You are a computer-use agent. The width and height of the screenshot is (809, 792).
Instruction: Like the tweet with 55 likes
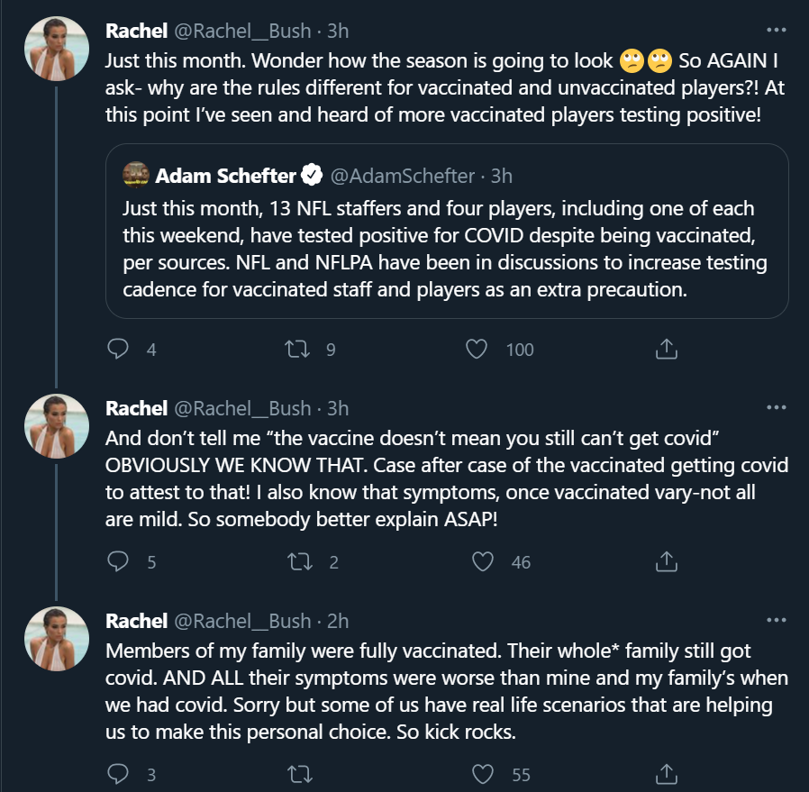coord(484,774)
